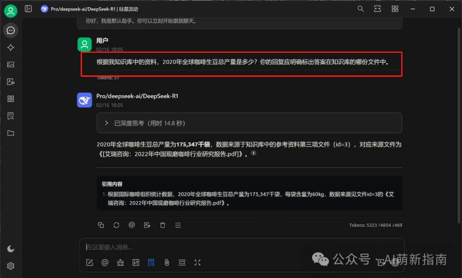The width and height of the screenshot is (462, 278).
Task: Expand the 已深度思考 thinking block
Action: click(249, 123)
